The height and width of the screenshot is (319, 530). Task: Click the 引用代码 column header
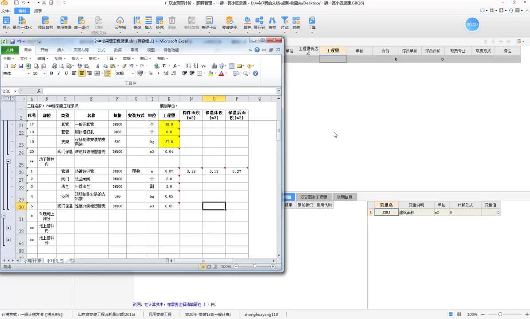pos(324,205)
